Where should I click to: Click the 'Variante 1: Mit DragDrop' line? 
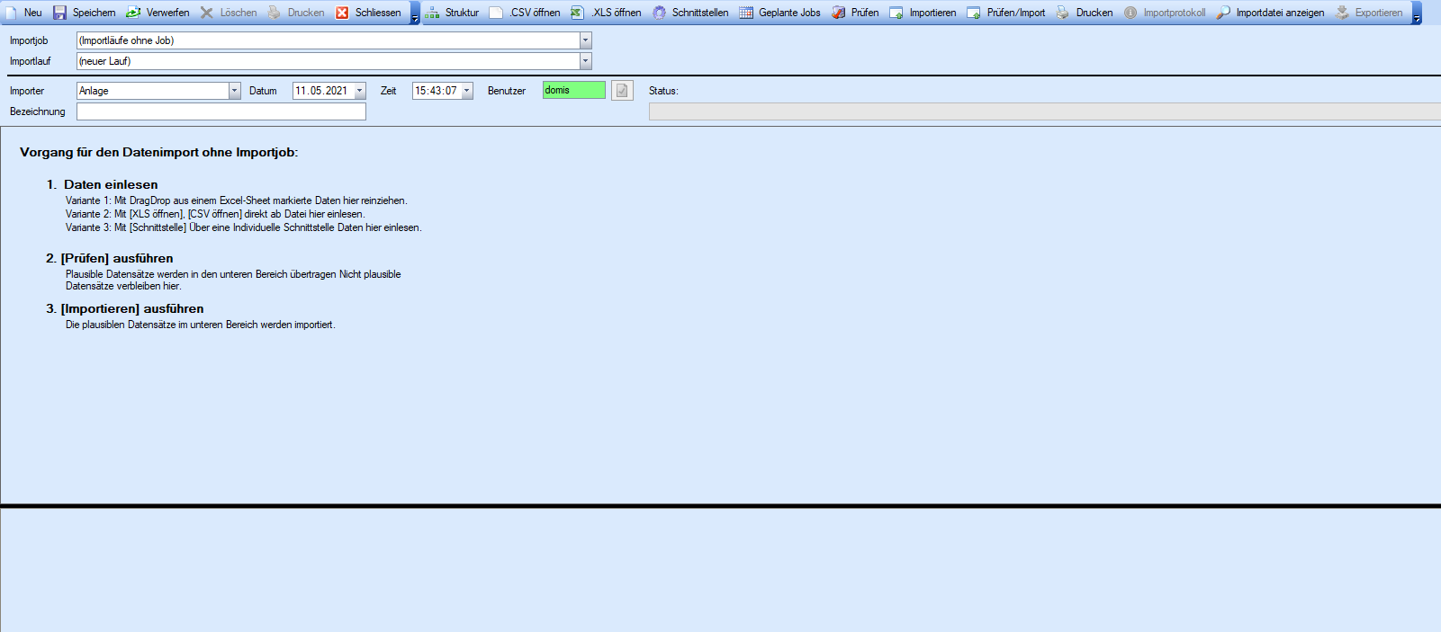[236, 200]
